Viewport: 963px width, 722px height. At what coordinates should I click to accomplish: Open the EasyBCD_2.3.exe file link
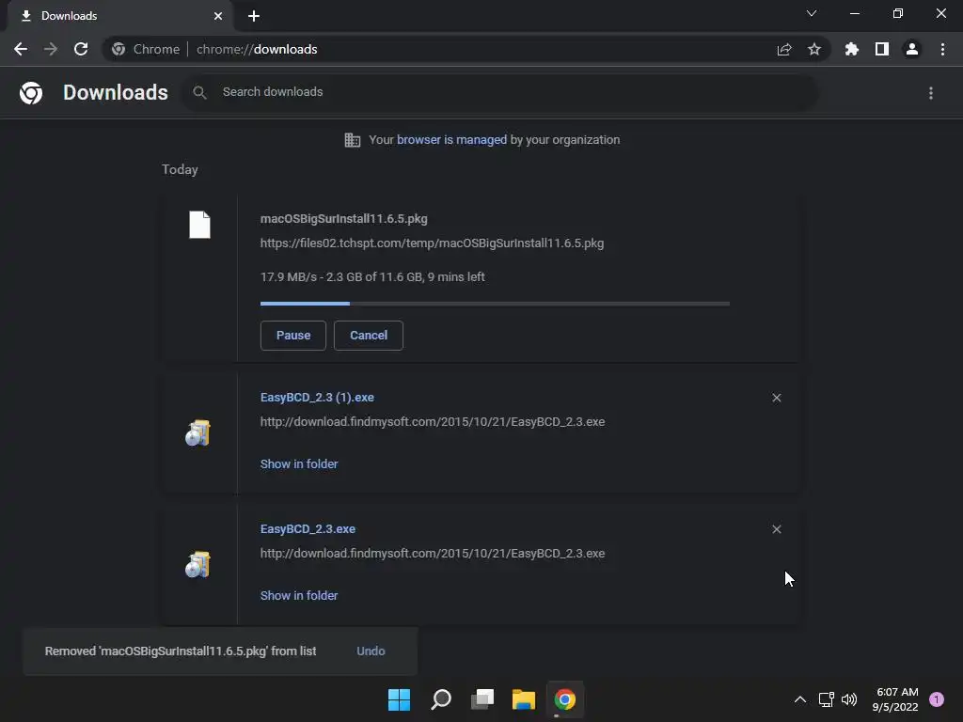308,528
